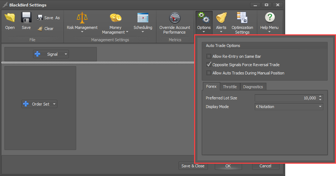Switch to the Forex tab
This screenshot has height=176, width=336.
pyautogui.click(x=211, y=86)
